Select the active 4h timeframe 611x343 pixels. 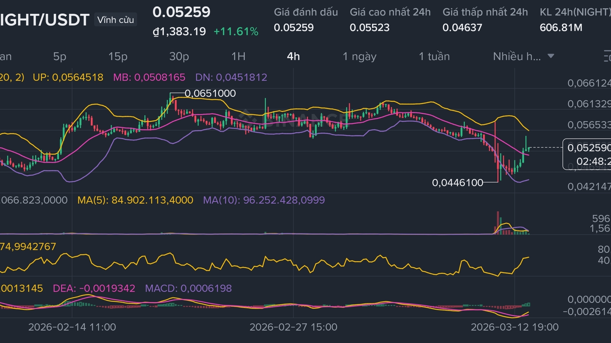[x=293, y=56]
